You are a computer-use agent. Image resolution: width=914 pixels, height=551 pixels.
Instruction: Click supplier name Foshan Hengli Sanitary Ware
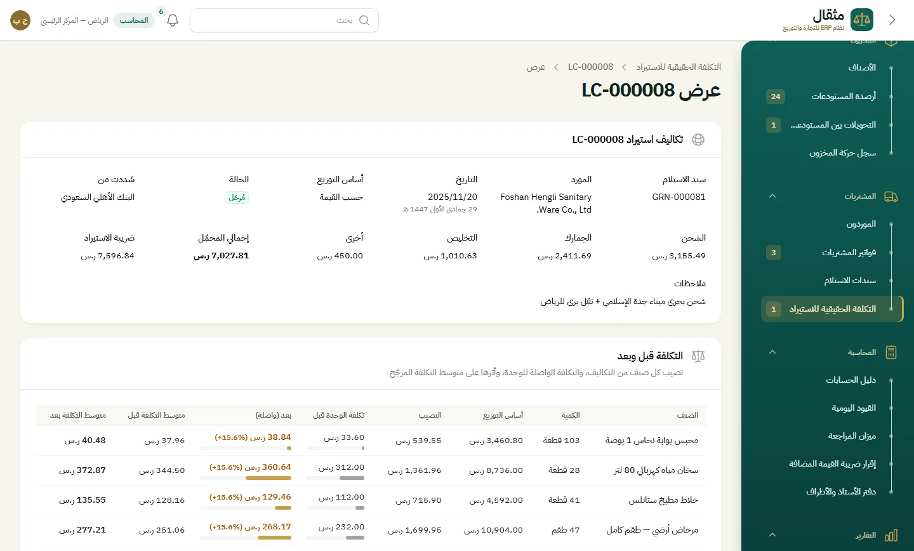545,204
